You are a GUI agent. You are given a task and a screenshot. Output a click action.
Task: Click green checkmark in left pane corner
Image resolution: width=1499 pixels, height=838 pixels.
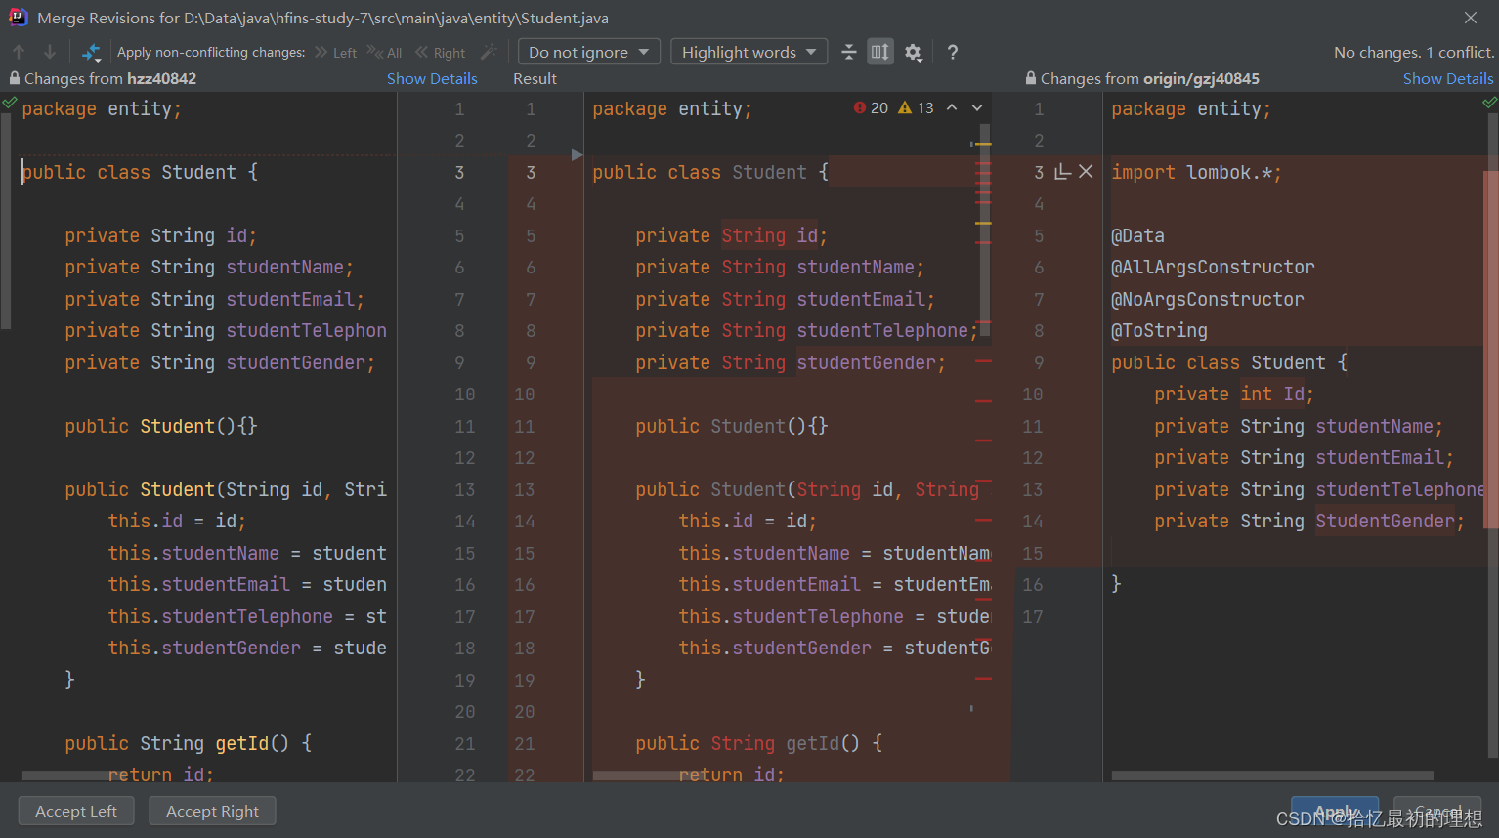pyautogui.click(x=10, y=102)
